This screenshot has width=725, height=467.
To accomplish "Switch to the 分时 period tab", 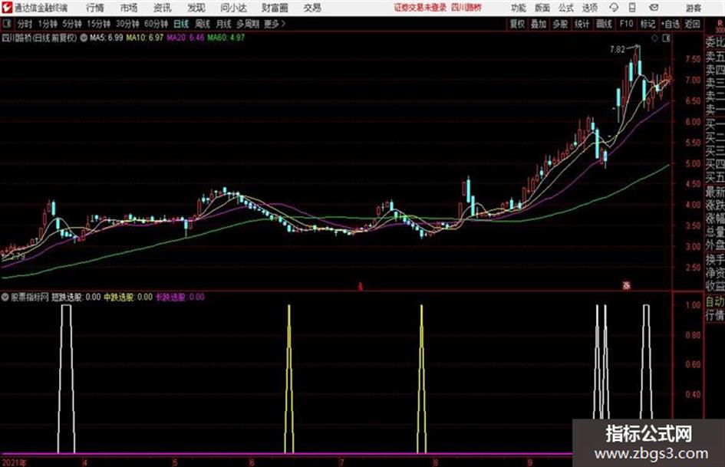I will click(25, 24).
